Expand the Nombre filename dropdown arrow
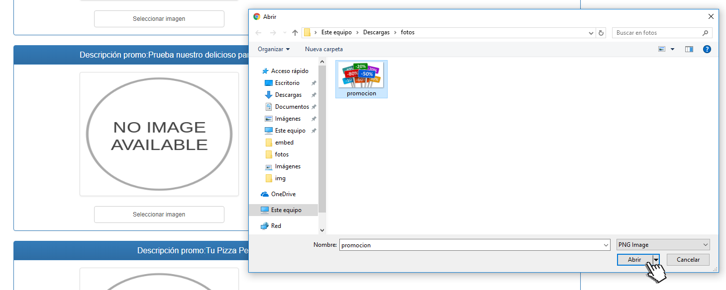This screenshot has height=290, width=726. click(606, 245)
